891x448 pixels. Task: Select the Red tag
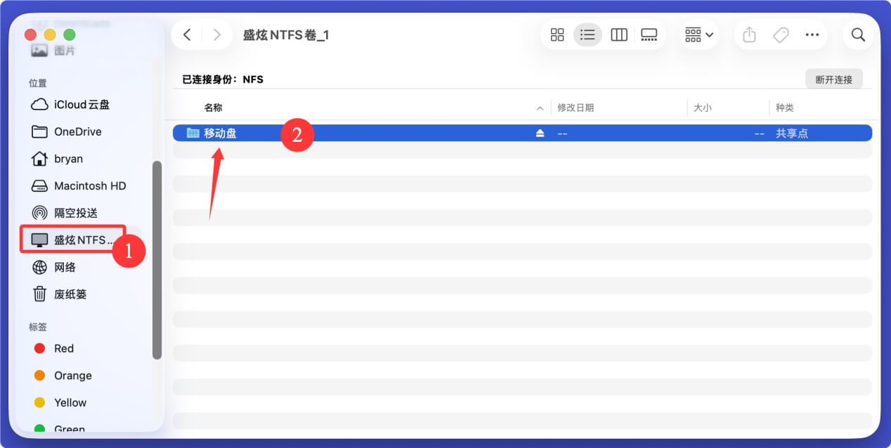pos(63,348)
